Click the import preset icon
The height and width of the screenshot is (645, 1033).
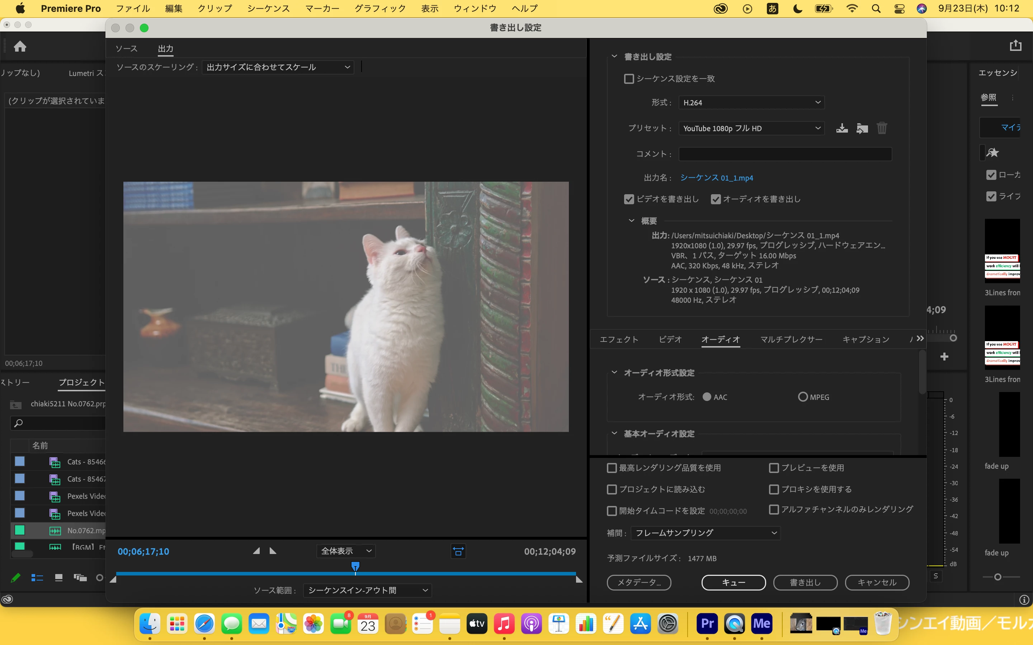coord(862,128)
